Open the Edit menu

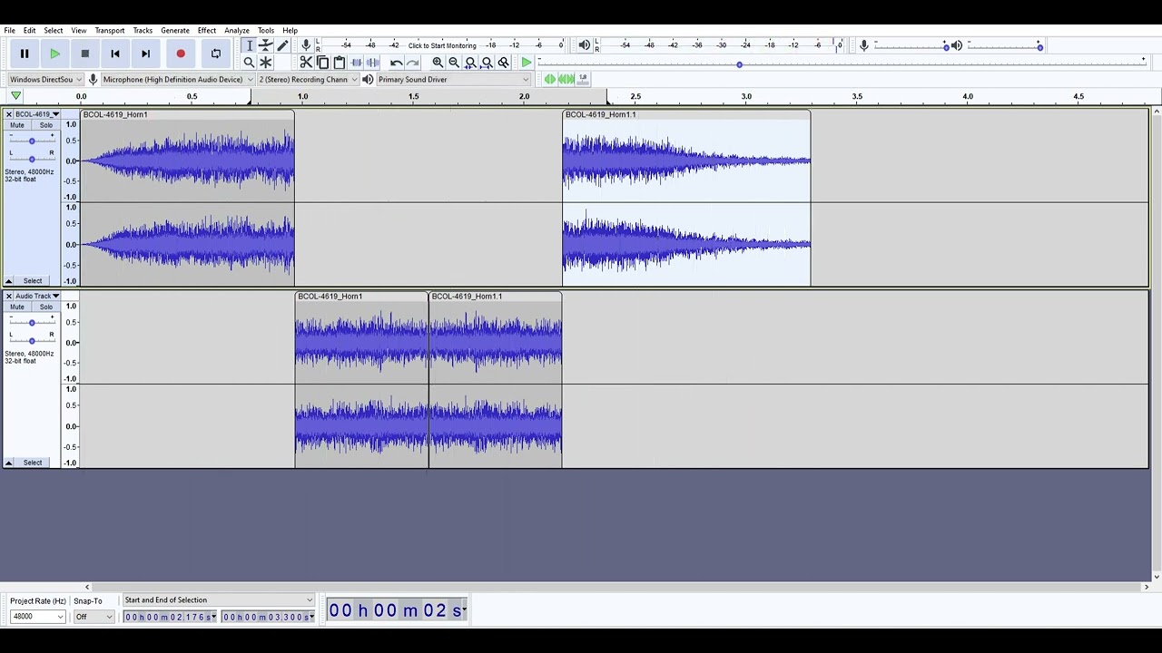(29, 30)
